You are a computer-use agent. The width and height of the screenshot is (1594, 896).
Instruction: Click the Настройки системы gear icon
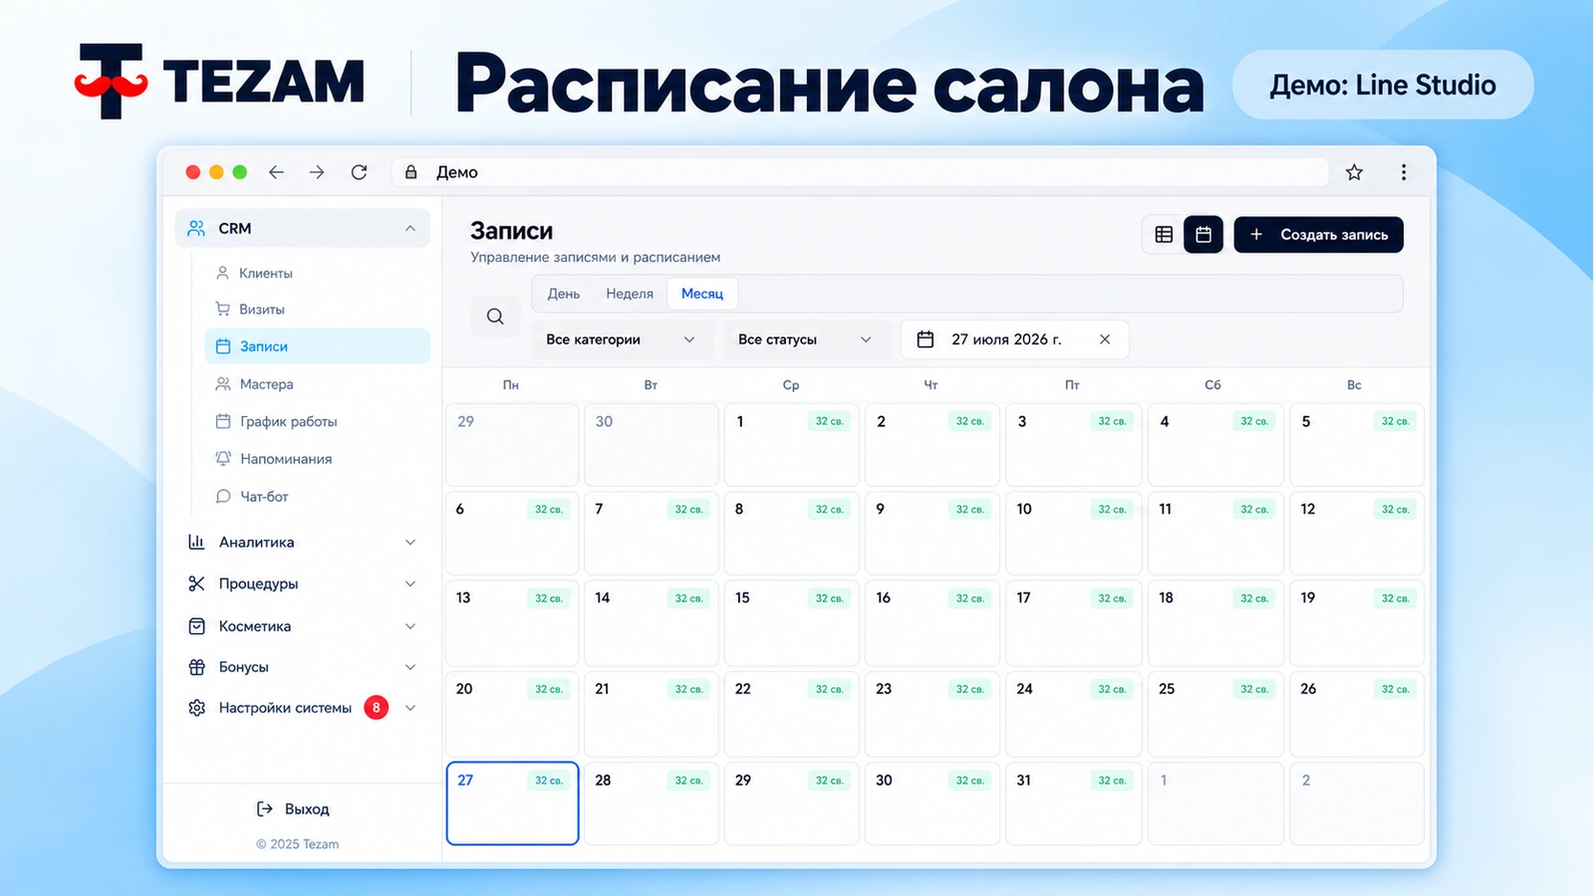196,708
